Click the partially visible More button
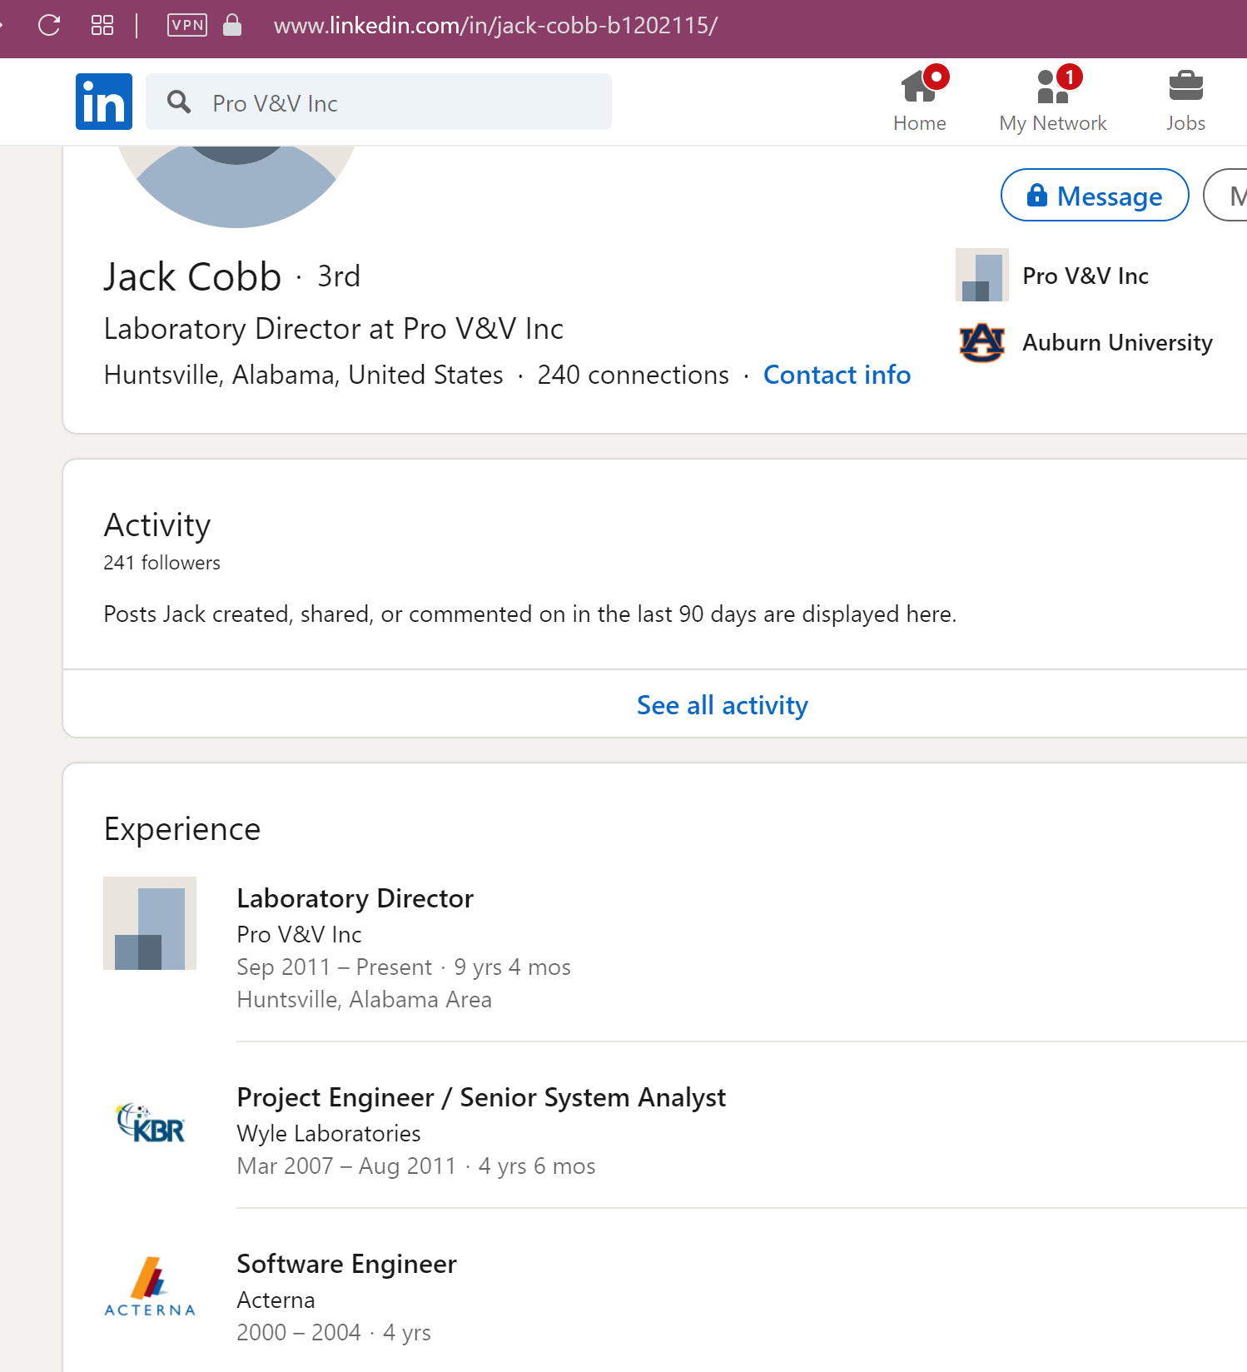1247x1372 pixels. pos(1225,195)
